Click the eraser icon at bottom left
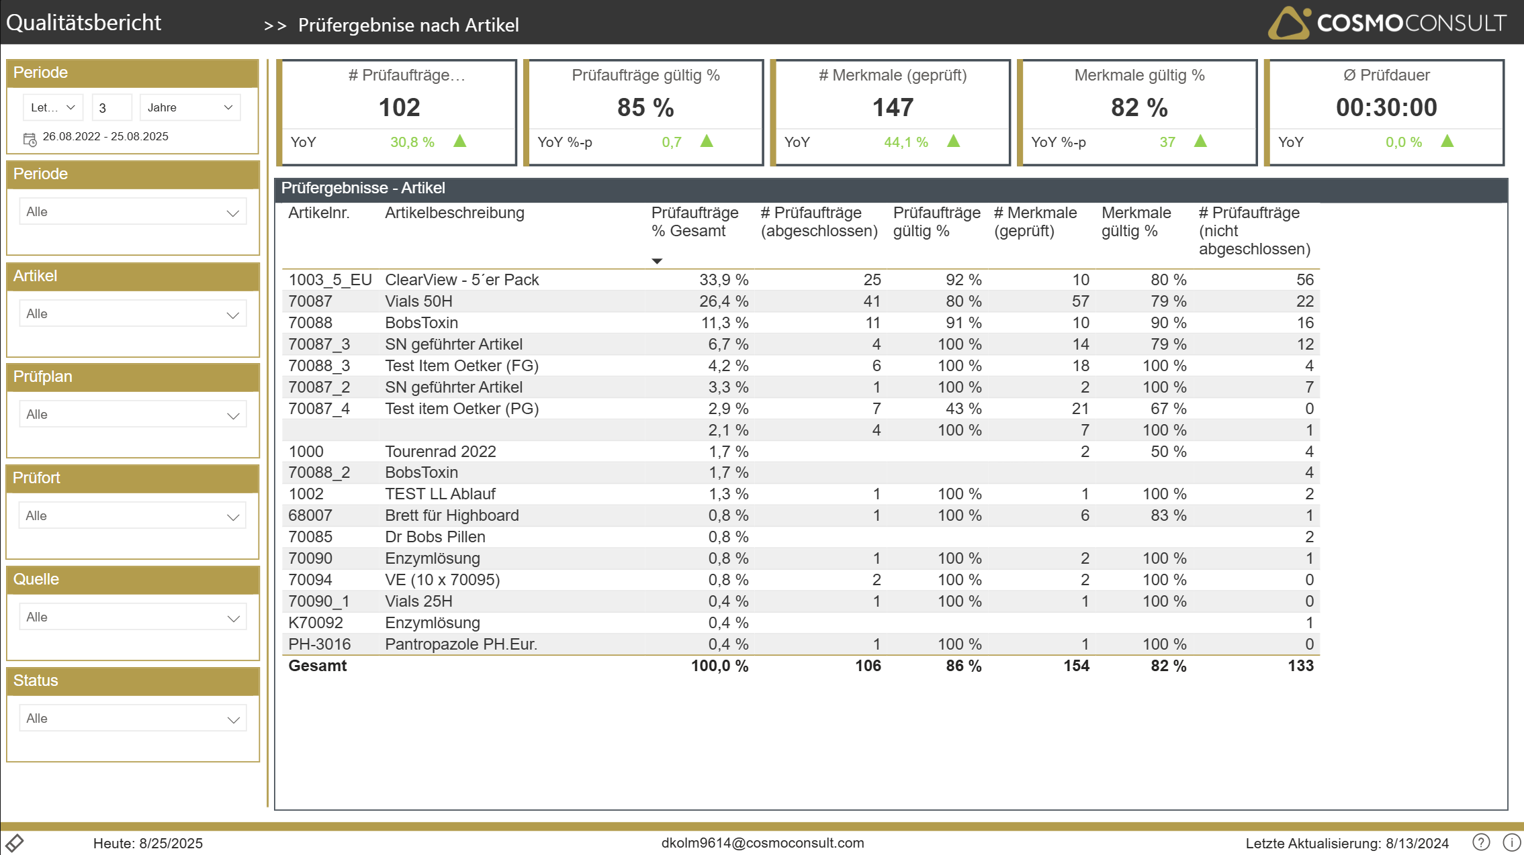This screenshot has width=1524, height=855. [x=15, y=843]
